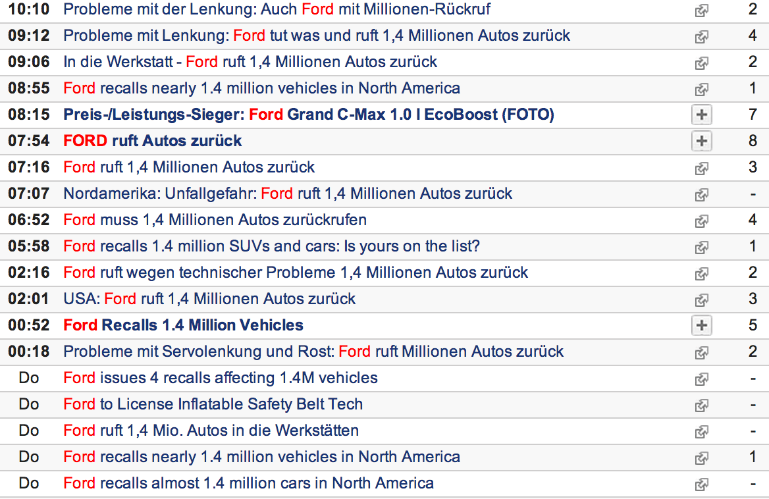The image size is (769, 499).
Task: Open external link icon for Inflatable Safety Belt story
Action: click(702, 406)
